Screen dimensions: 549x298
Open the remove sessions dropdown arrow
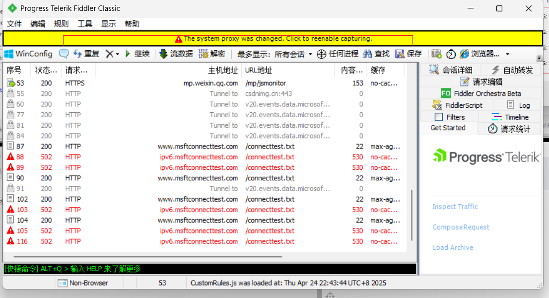117,54
